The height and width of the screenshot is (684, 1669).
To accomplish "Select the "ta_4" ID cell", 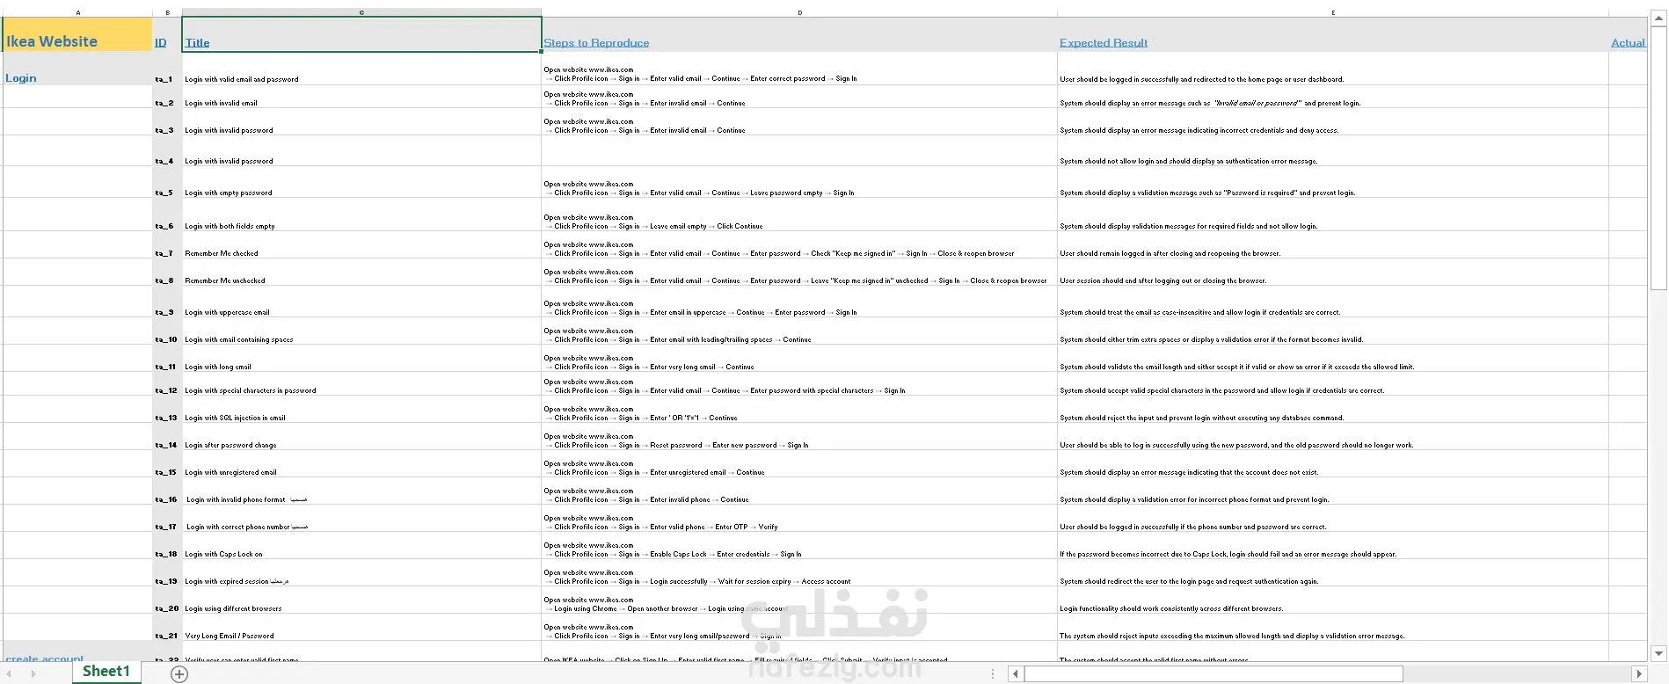I will [167, 150].
